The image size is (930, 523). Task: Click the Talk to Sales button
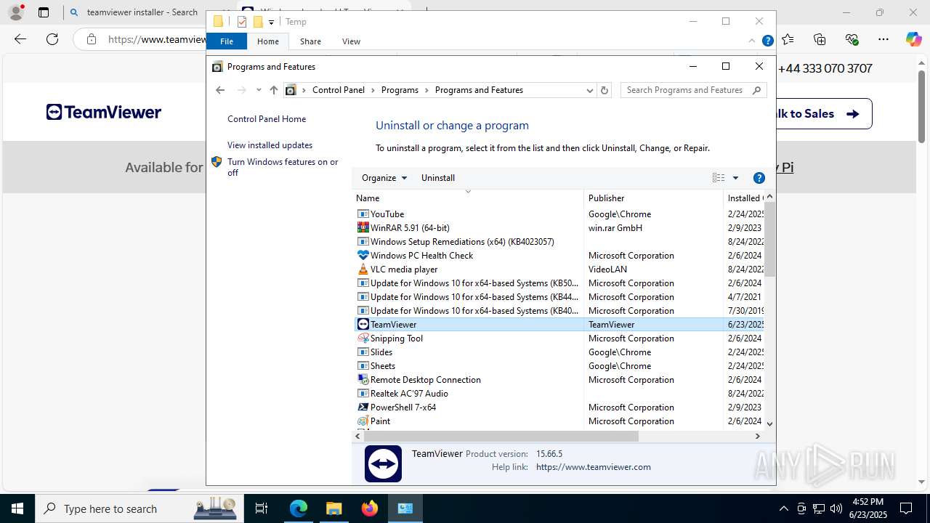(824, 113)
